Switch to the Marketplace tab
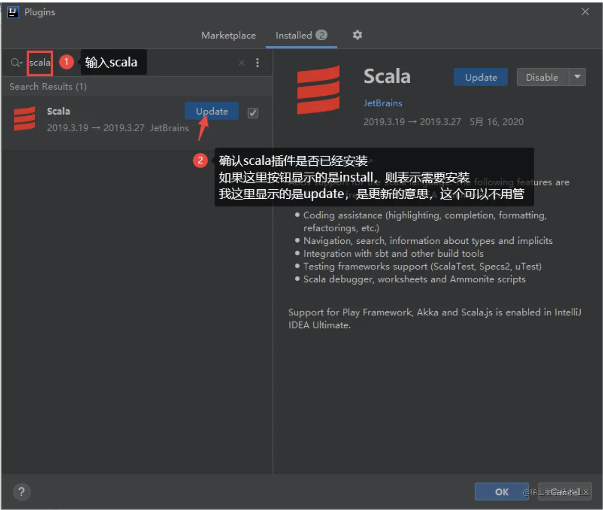Viewport: 603px width, 510px height. pos(228,36)
